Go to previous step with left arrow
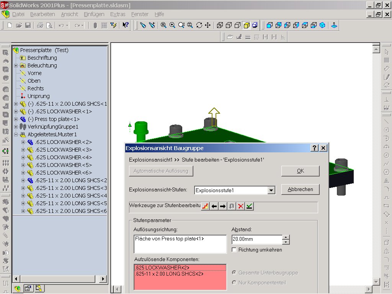Screen dimensions: 392x294 [214, 206]
